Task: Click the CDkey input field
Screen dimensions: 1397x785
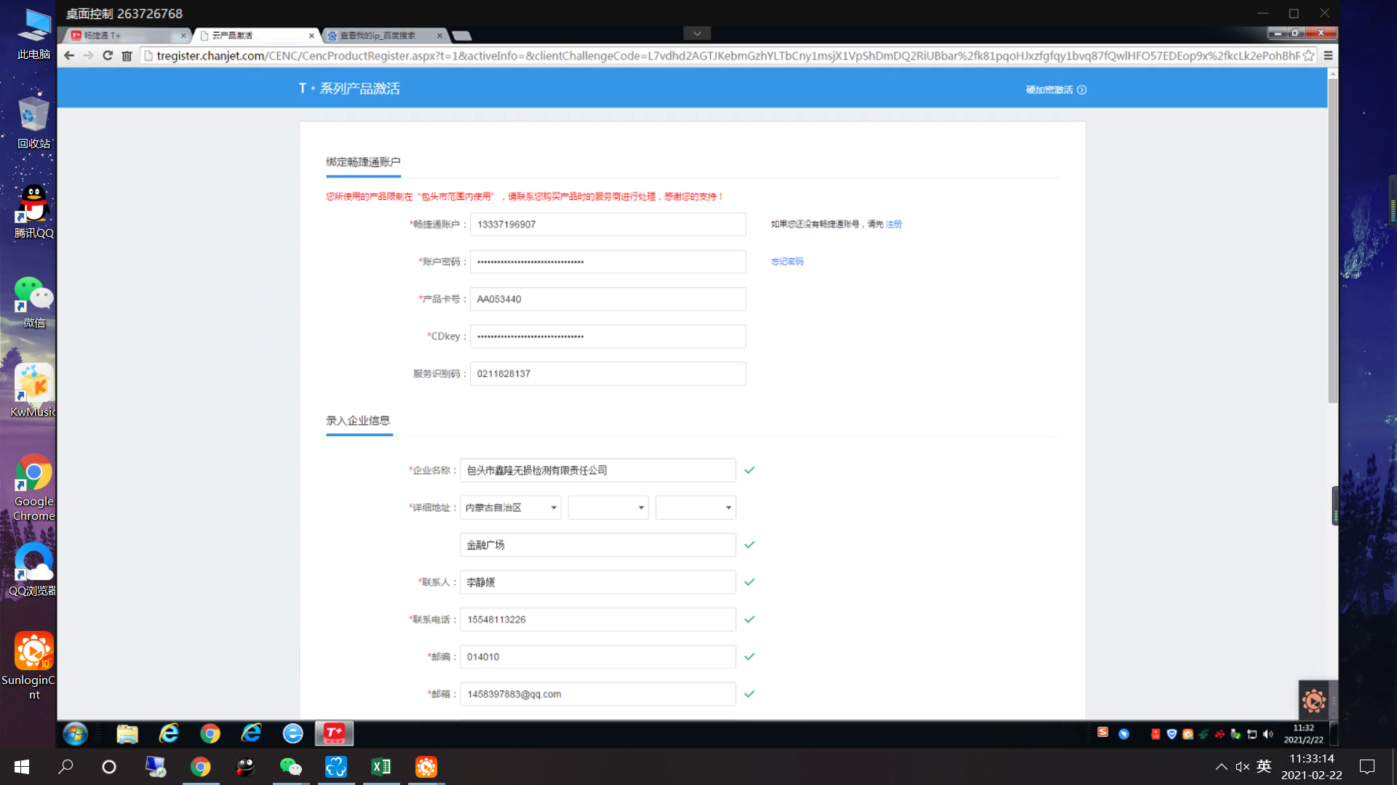Action: coord(608,337)
